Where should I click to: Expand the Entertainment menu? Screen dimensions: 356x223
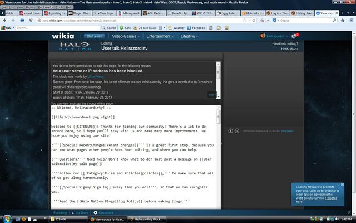pyautogui.click(x=160, y=36)
